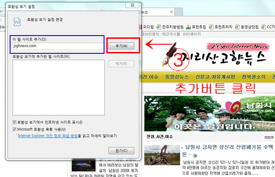
Task: Open the 토렌트하자 favorites bookmark icon
Action: tap(211, 27)
